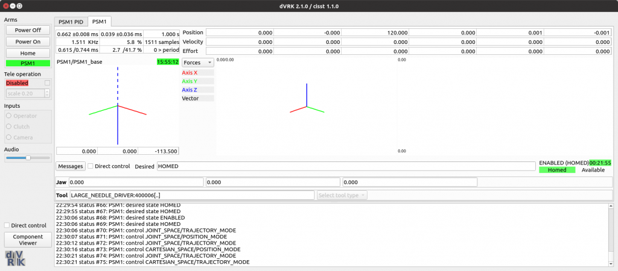Image resolution: width=618 pixels, height=271 pixels.
Task: Increase the teleoperation scale stepper up arrow
Action: point(47,92)
